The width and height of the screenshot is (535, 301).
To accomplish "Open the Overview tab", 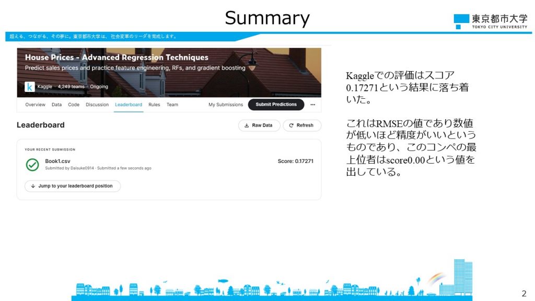I will 35,105.
